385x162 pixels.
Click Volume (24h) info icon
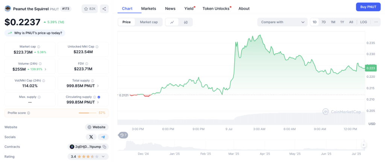[41, 64]
